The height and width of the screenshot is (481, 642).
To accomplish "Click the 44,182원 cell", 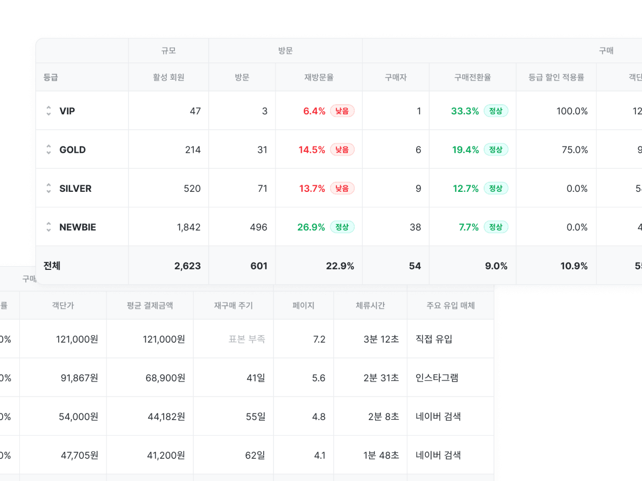I will (166, 416).
